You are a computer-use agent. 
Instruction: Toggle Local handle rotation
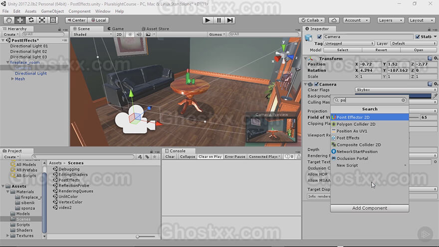pyautogui.click(x=99, y=20)
